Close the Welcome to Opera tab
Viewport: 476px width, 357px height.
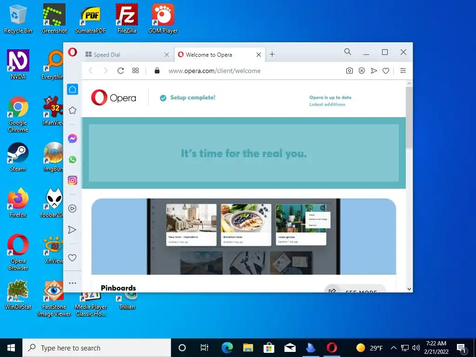point(258,55)
